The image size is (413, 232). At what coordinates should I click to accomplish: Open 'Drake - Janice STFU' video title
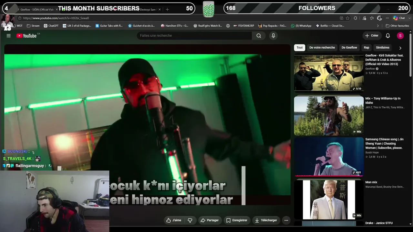click(x=379, y=223)
